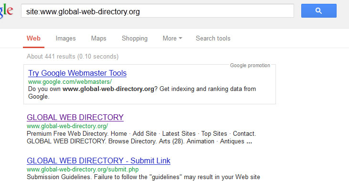
Task: Click the www.global-web-directory.org/ green URL
Action: (67, 126)
